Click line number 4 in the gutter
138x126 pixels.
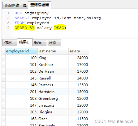tap(8, 28)
